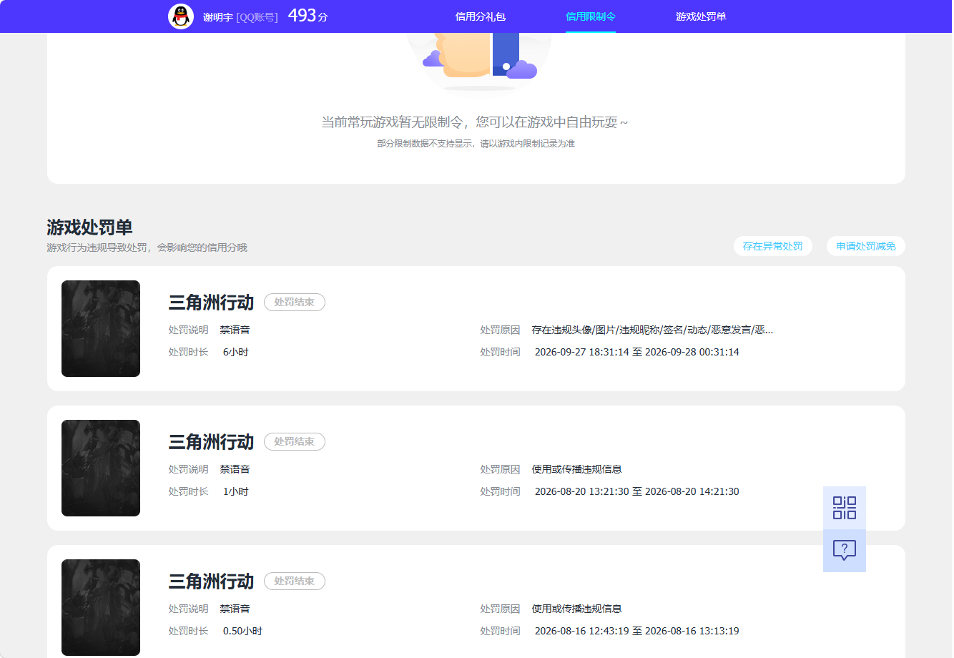Image resolution: width=954 pixels, height=658 pixels.
Task: Click the 6小时 penalty duration value
Action: 236,352
